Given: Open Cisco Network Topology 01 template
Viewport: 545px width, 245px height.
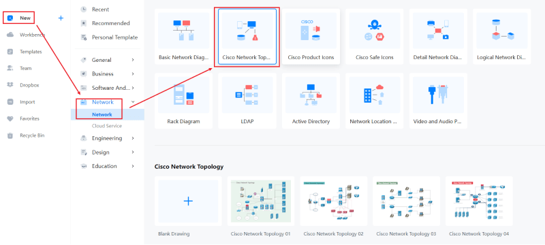Looking at the screenshot, I should (261, 201).
